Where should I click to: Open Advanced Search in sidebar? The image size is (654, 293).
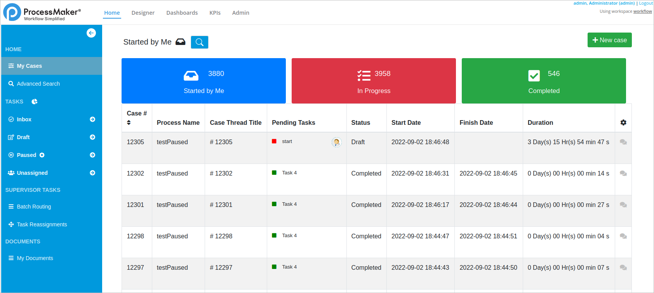38,84
